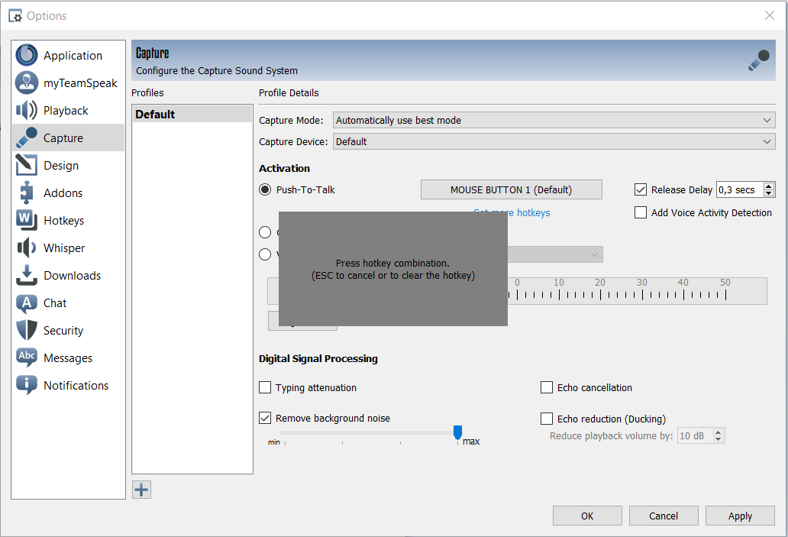Click the Whisper speaker icon
Viewport: 788px width, 537px height.
point(27,248)
